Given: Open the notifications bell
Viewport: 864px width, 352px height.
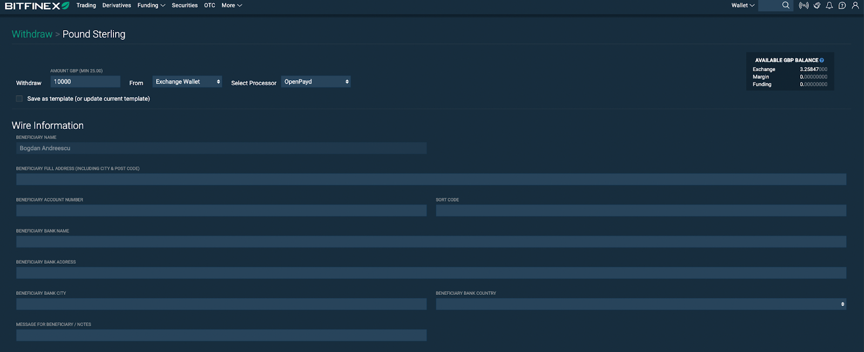Looking at the screenshot, I should 829,5.
